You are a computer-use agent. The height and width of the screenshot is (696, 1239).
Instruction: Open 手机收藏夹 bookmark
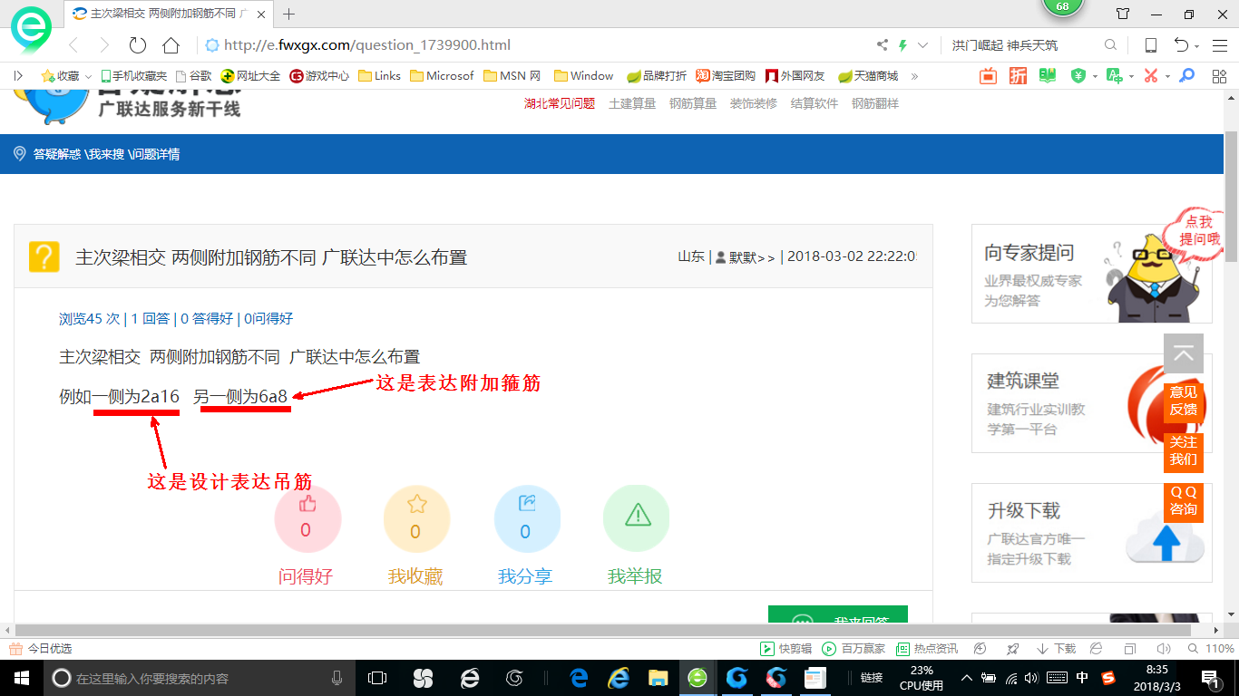pyautogui.click(x=135, y=76)
